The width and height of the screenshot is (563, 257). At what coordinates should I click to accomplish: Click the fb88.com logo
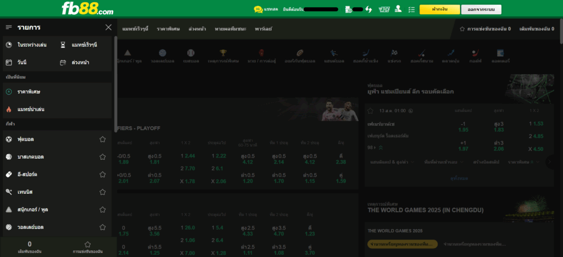(x=87, y=9)
